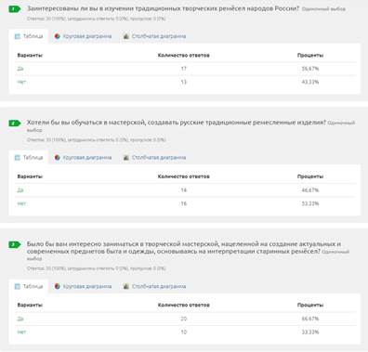368x352 pixels.
Task: Open Круговая диаграмма tab for first question
Action: tap(83, 36)
